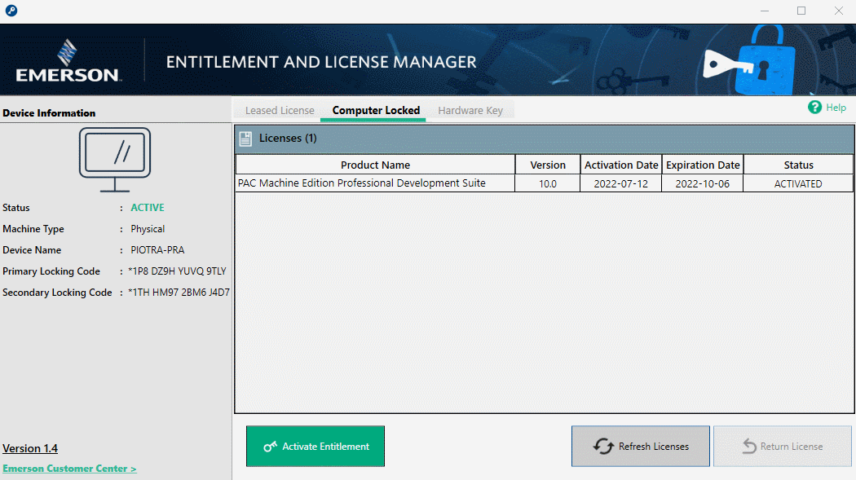Open the Emerson Customer Center link
This screenshot has height=480, width=856.
click(x=69, y=469)
